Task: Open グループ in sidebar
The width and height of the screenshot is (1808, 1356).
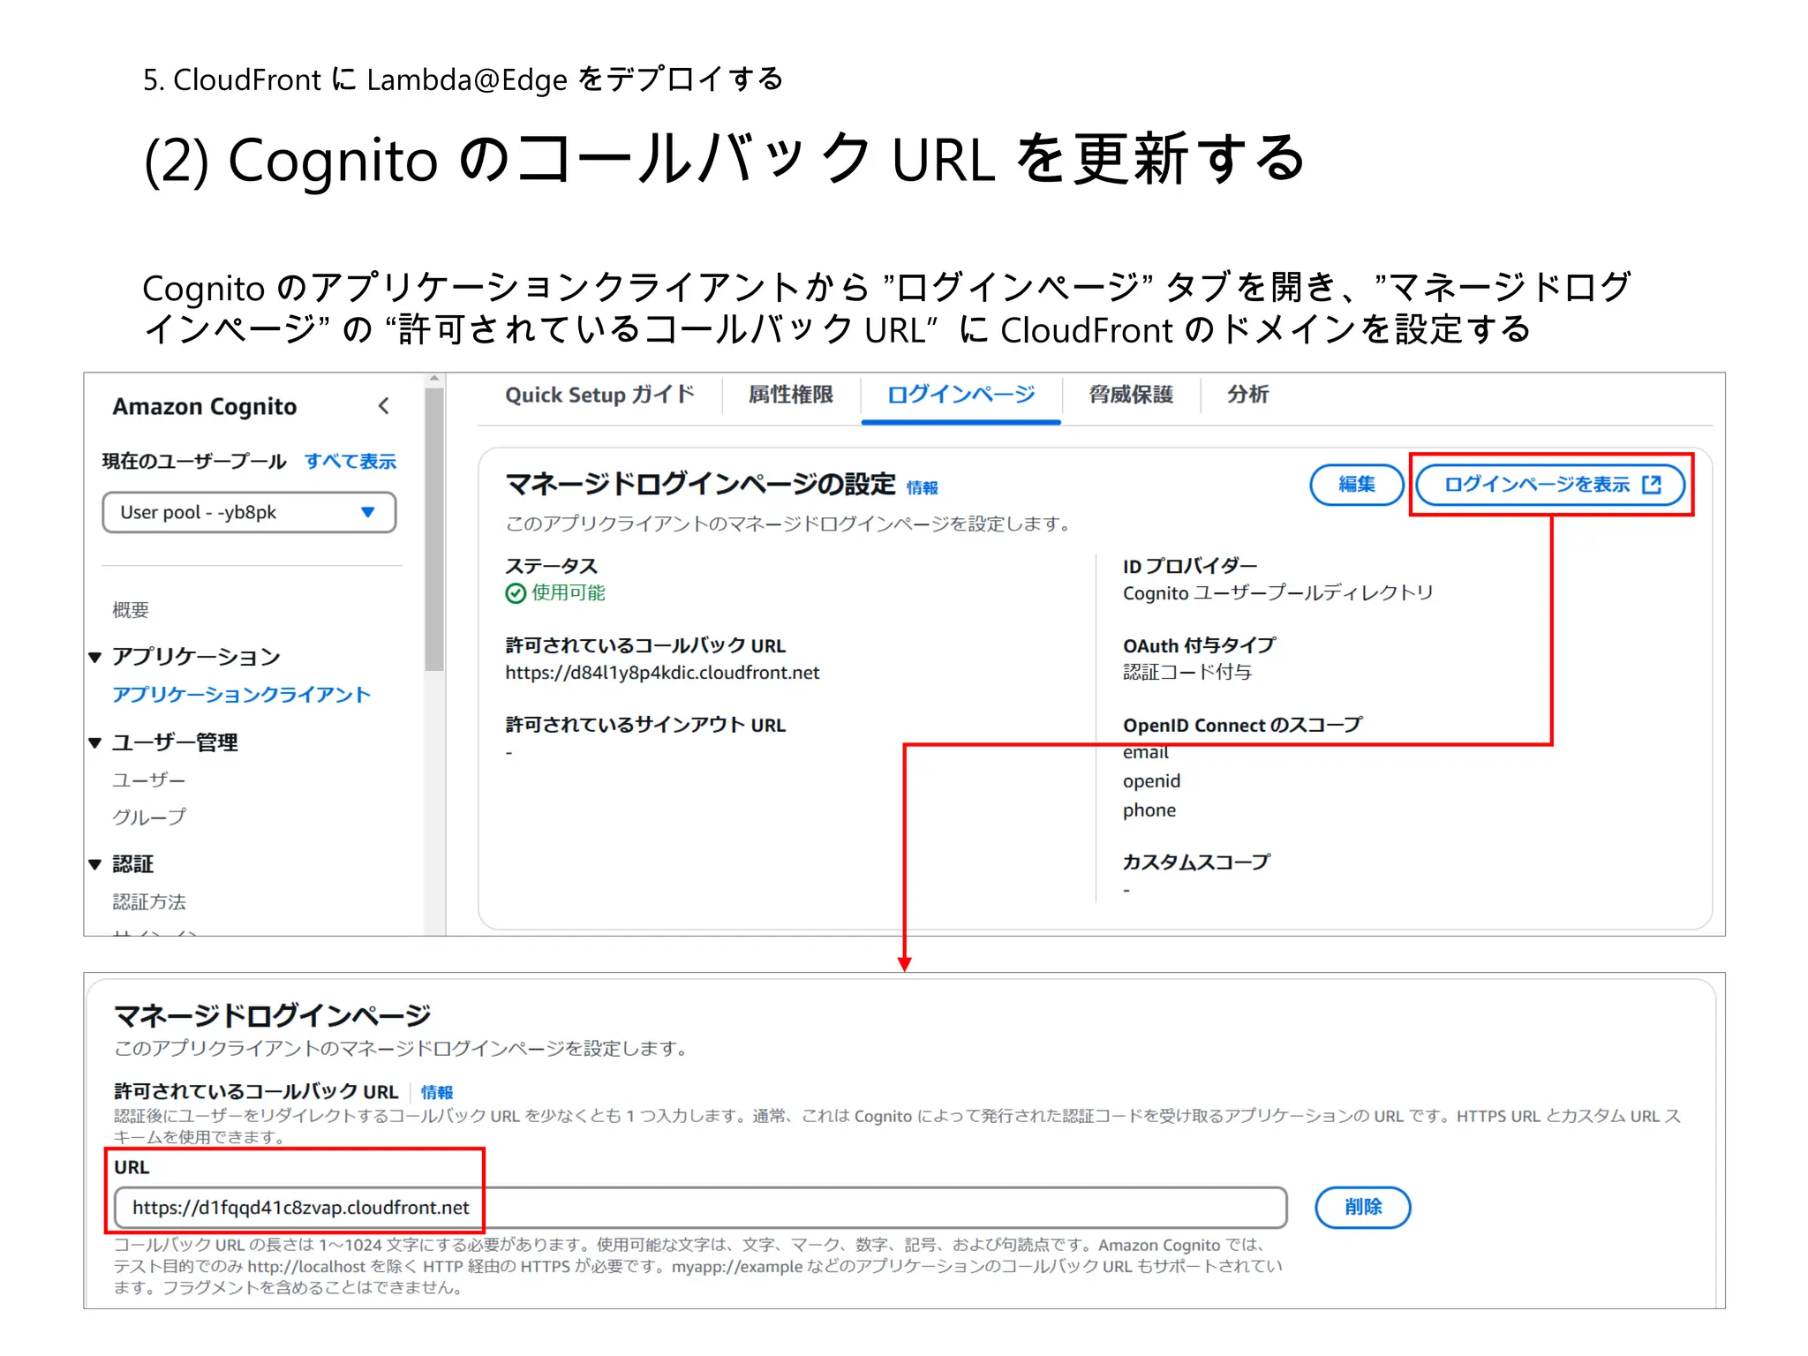Action: 148,817
